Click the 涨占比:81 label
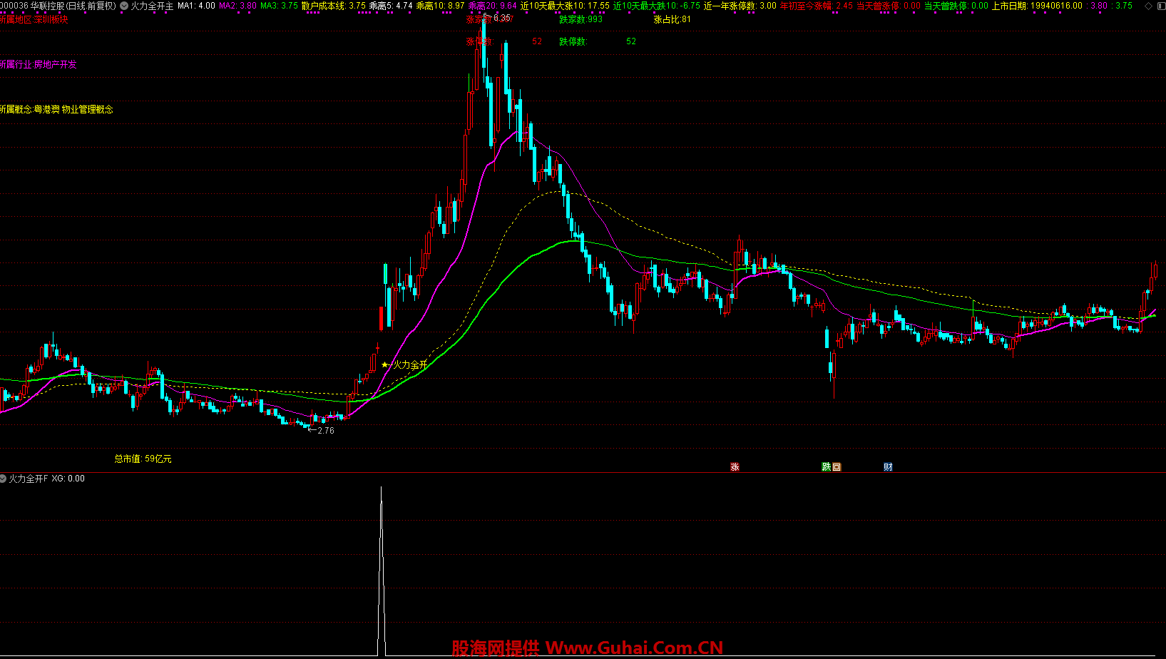This screenshot has width=1166, height=659. click(672, 19)
